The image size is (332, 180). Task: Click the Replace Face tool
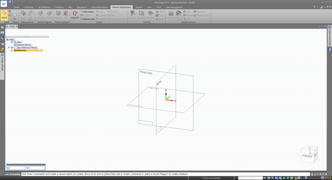tap(179, 16)
